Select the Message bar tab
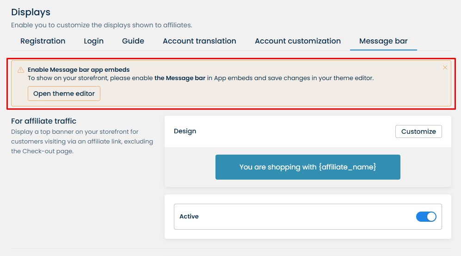Image resolution: width=461 pixels, height=256 pixels. point(383,41)
